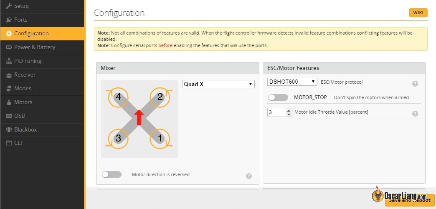Screen dimensions: 436x209
Task: Open the Motors tab
Action: click(x=23, y=102)
